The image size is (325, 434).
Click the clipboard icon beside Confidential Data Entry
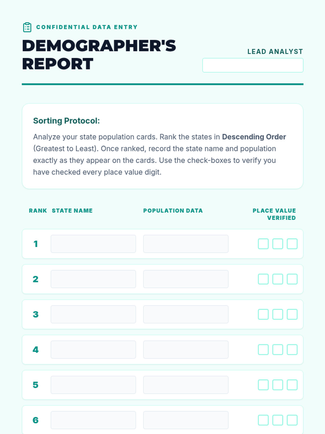tap(27, 27)
